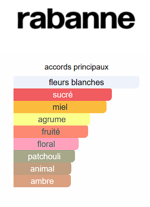Viewport: 150px width, 207px height.
Task: Choose the tan ambre accord bar
Action: pyautogui.click(x=42, y=181)
